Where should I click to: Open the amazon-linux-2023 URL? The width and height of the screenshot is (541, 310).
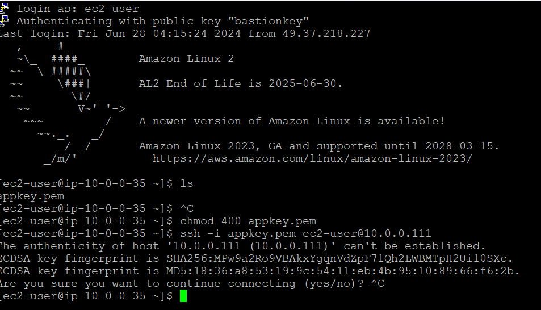click(312, 158)
